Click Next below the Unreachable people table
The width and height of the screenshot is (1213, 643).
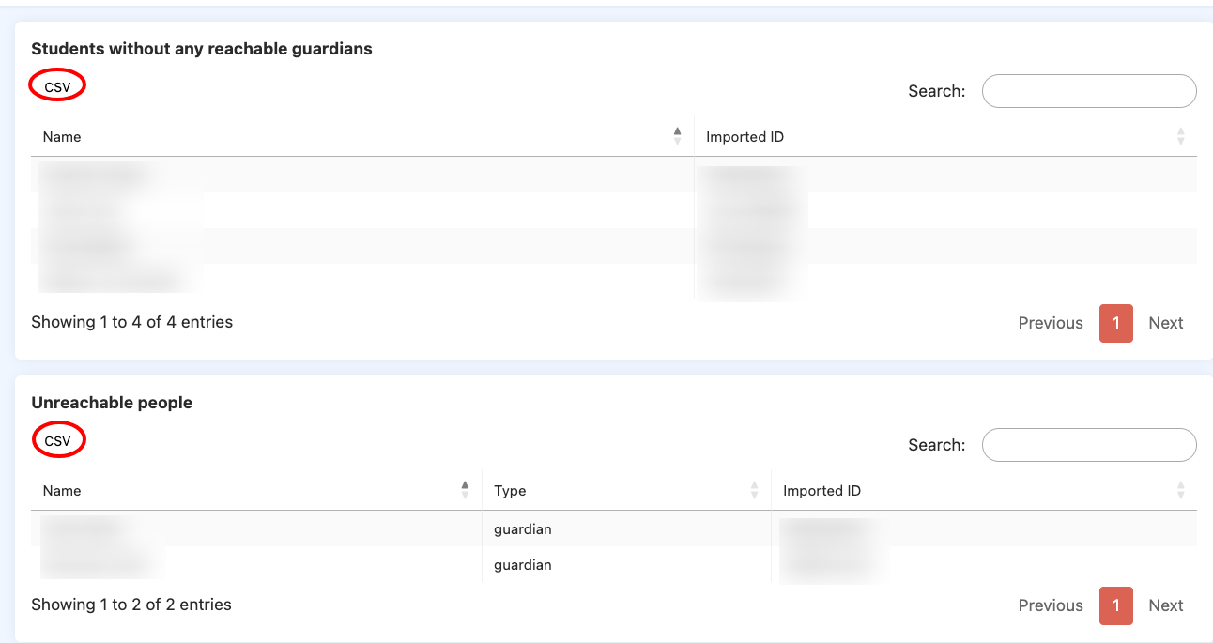point(1165,605)
